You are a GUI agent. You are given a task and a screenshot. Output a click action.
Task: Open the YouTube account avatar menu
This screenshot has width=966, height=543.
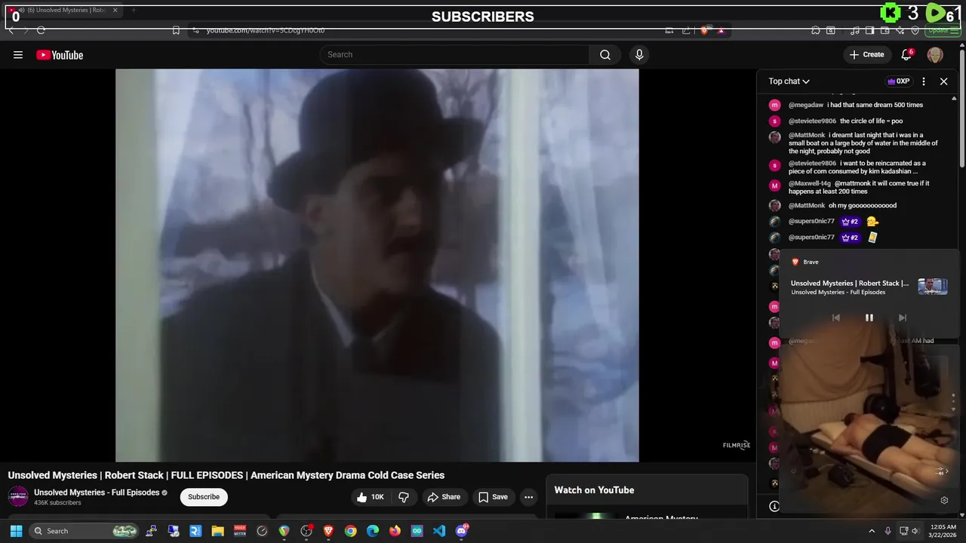(935, 54)
